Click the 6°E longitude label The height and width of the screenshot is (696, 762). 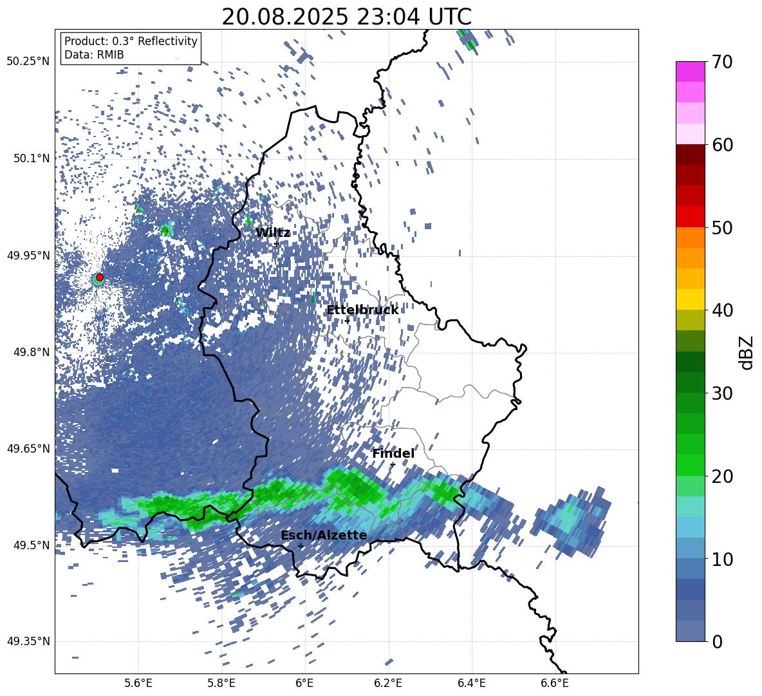(304, 683)
